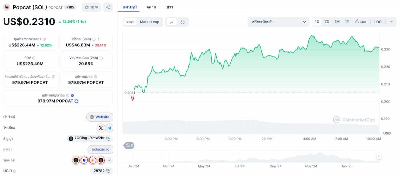The image size is (400, 175).
Task: Click the 0.2051 opening price label
Action: 130,93
